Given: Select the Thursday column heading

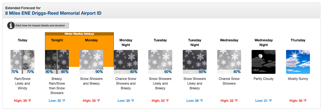Looking at the screenshot, I should tap(298, 40).
